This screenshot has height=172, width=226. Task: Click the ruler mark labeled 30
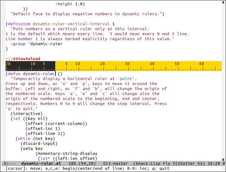(127, 64)
